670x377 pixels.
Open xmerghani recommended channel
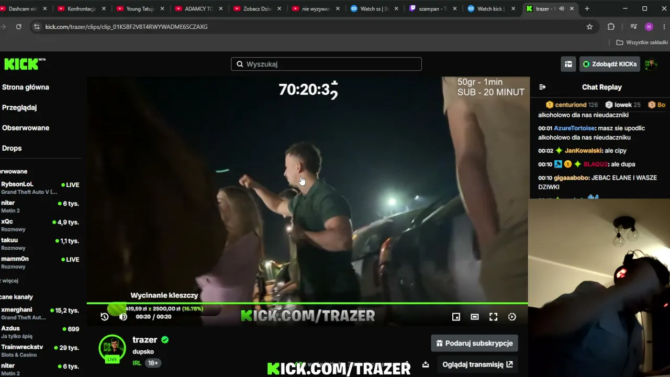40,313
